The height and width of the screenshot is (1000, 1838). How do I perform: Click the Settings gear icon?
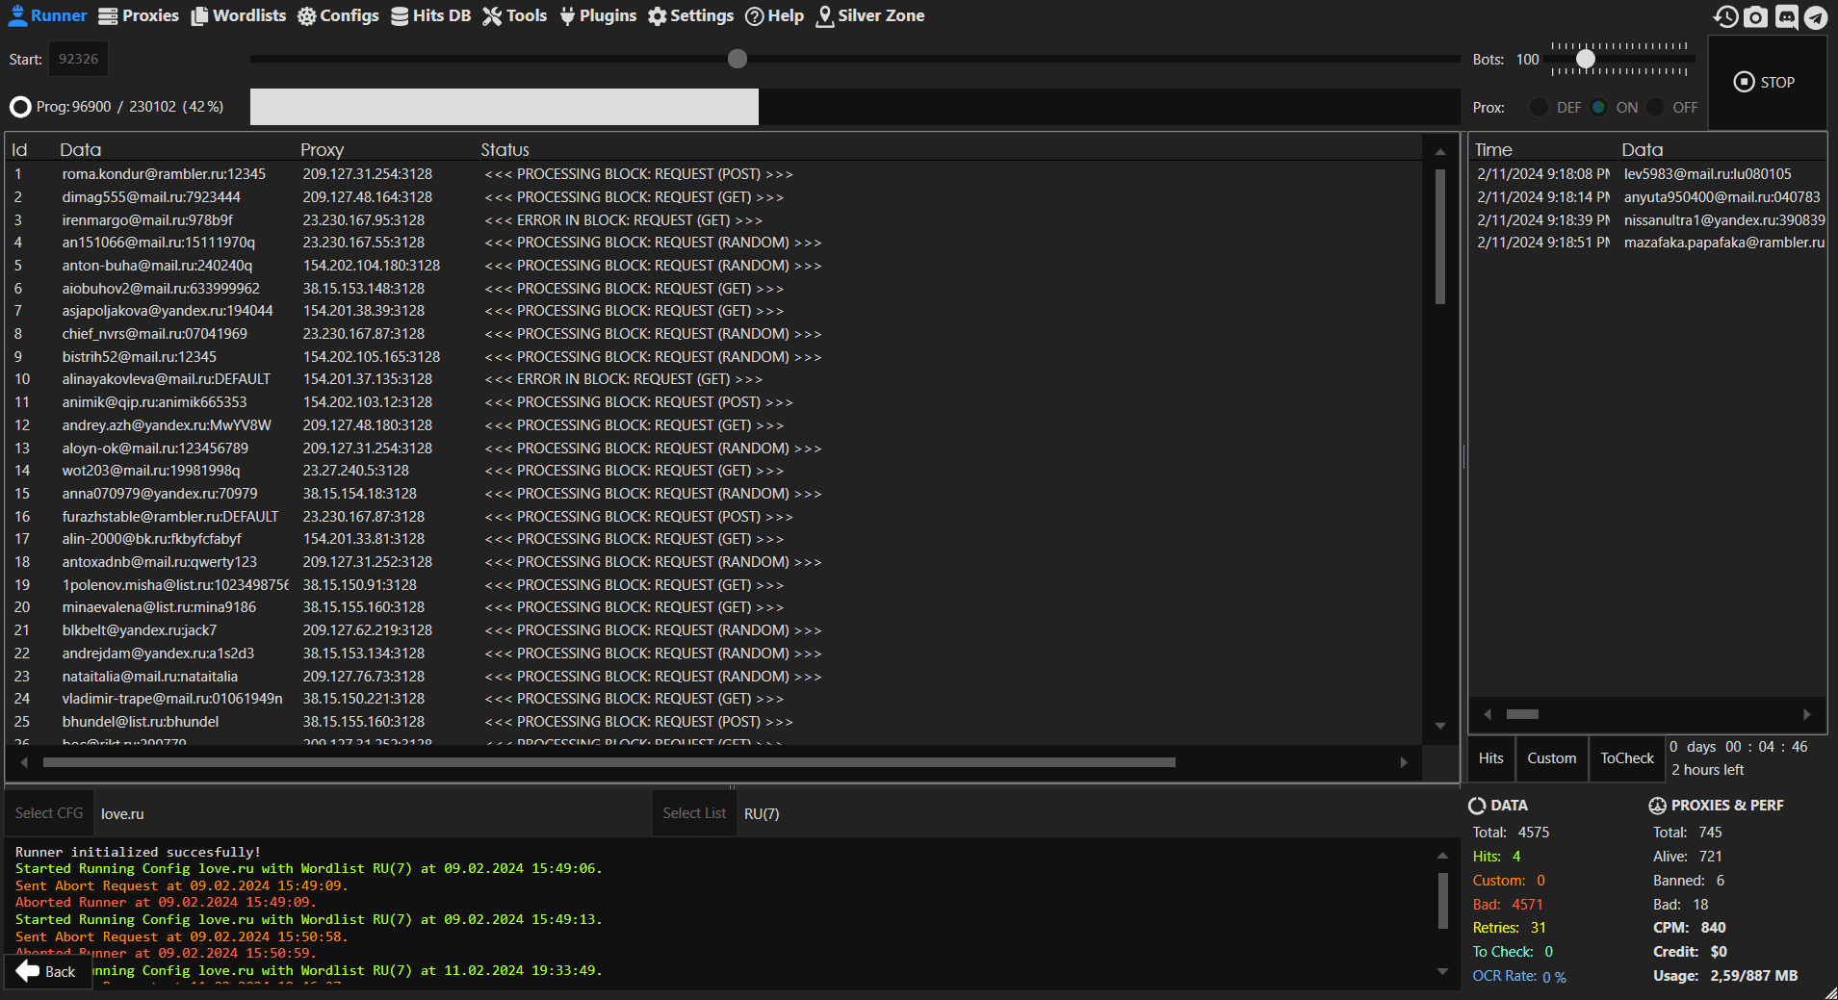point(658,16)
